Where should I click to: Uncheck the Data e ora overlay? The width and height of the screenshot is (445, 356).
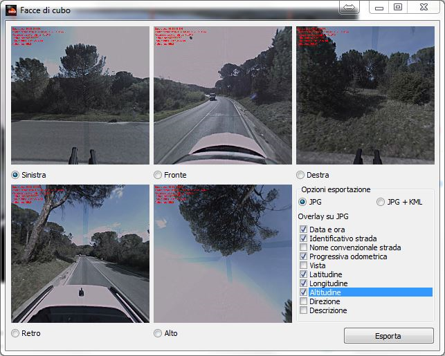[303, 229]
